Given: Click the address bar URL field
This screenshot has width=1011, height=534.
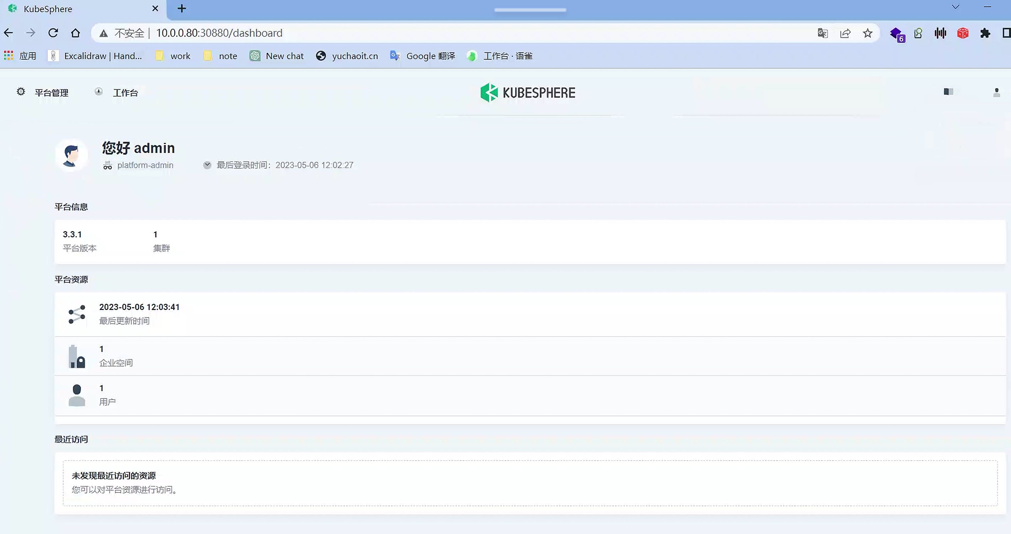Looking at the screenshot, I should tap(392, 33).
